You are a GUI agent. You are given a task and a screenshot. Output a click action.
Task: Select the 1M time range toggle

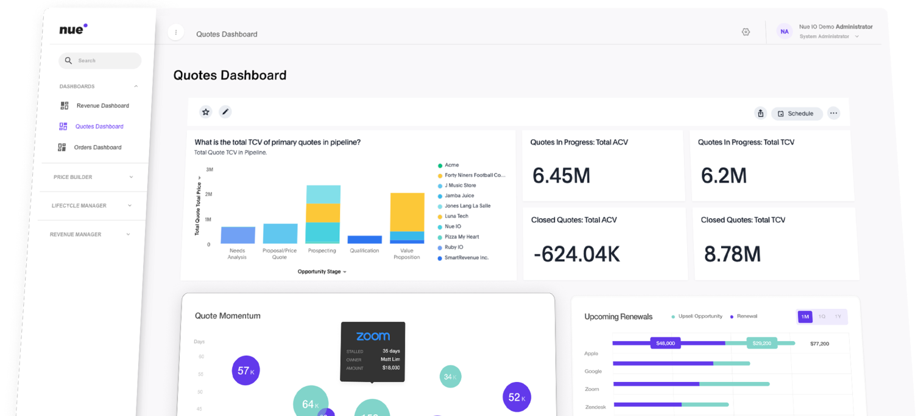(805, 317)
